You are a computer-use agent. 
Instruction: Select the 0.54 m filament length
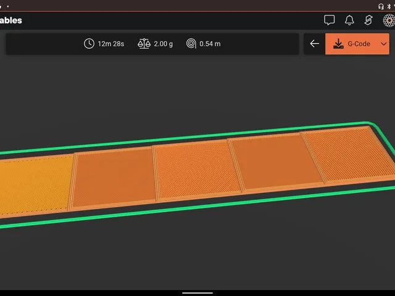[x=210, y=44]
